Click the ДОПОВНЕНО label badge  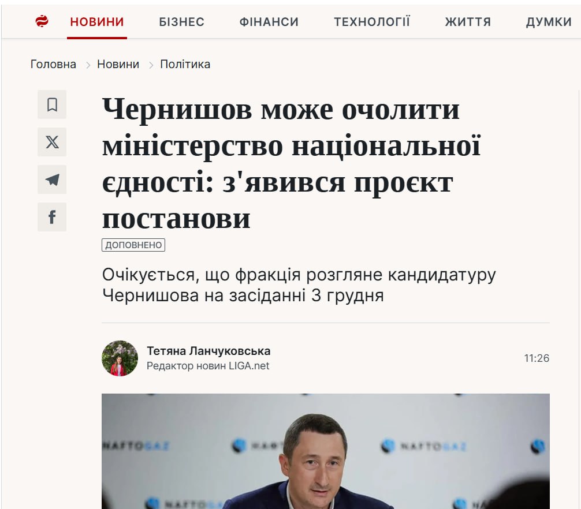pyautogui.click(x=133, y=245)
